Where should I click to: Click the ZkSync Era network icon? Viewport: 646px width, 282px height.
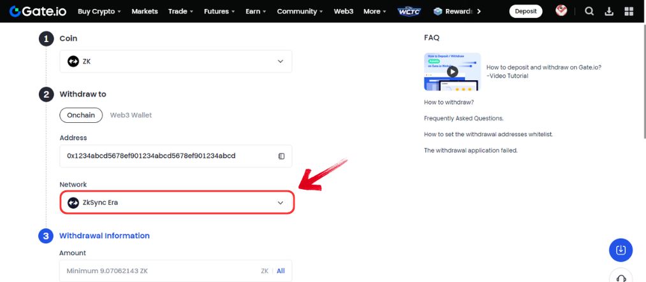click(x=73, y=202)
